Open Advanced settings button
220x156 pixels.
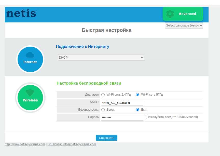(183, 14)
